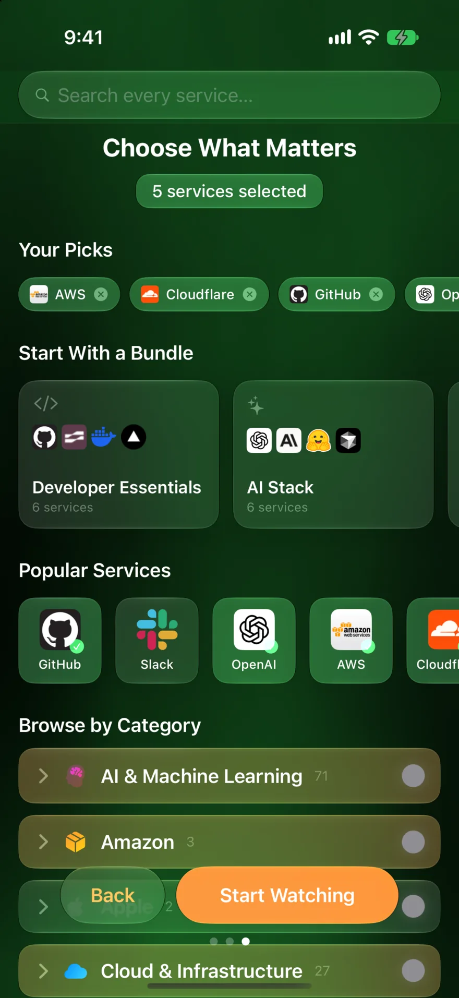Tap the black cube icon in AI Stack
The height and width of the screenshot is (998, 459).
click(x=348, y=440)
